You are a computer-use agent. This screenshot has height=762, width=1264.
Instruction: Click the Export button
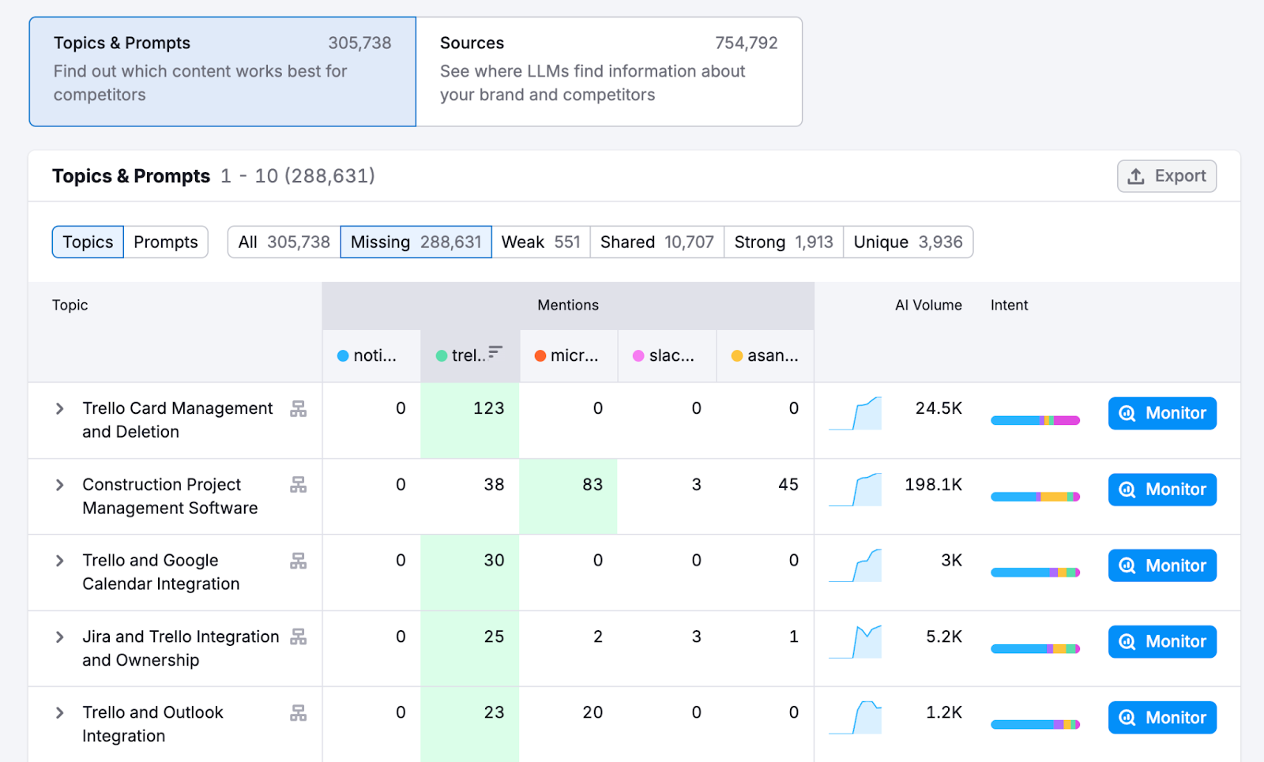tap(1166, 176)
